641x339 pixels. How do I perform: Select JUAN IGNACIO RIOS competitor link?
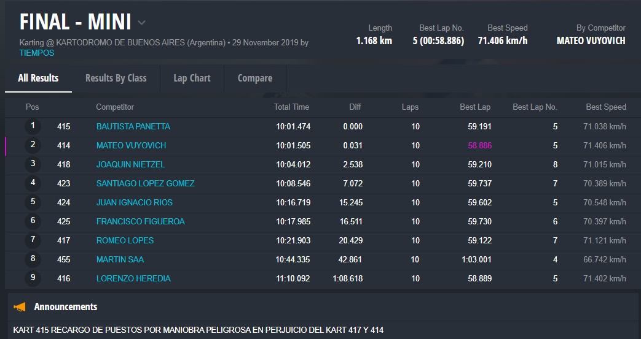134,202
